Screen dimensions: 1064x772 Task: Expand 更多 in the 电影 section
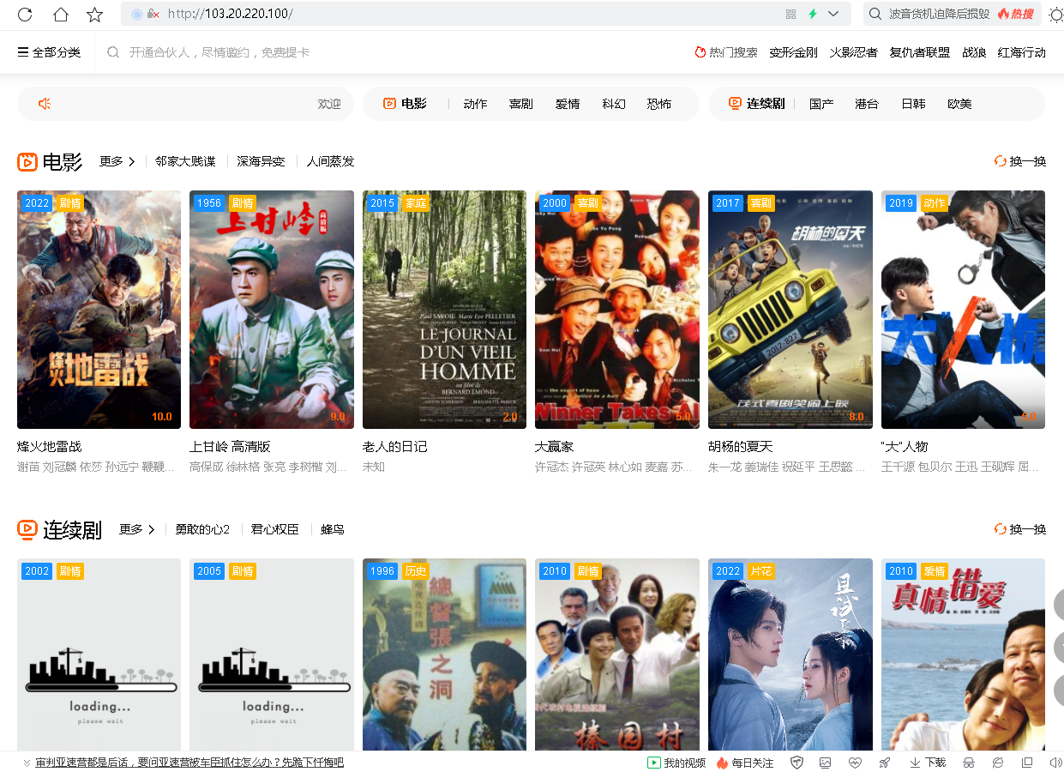(x=117, y=161)
